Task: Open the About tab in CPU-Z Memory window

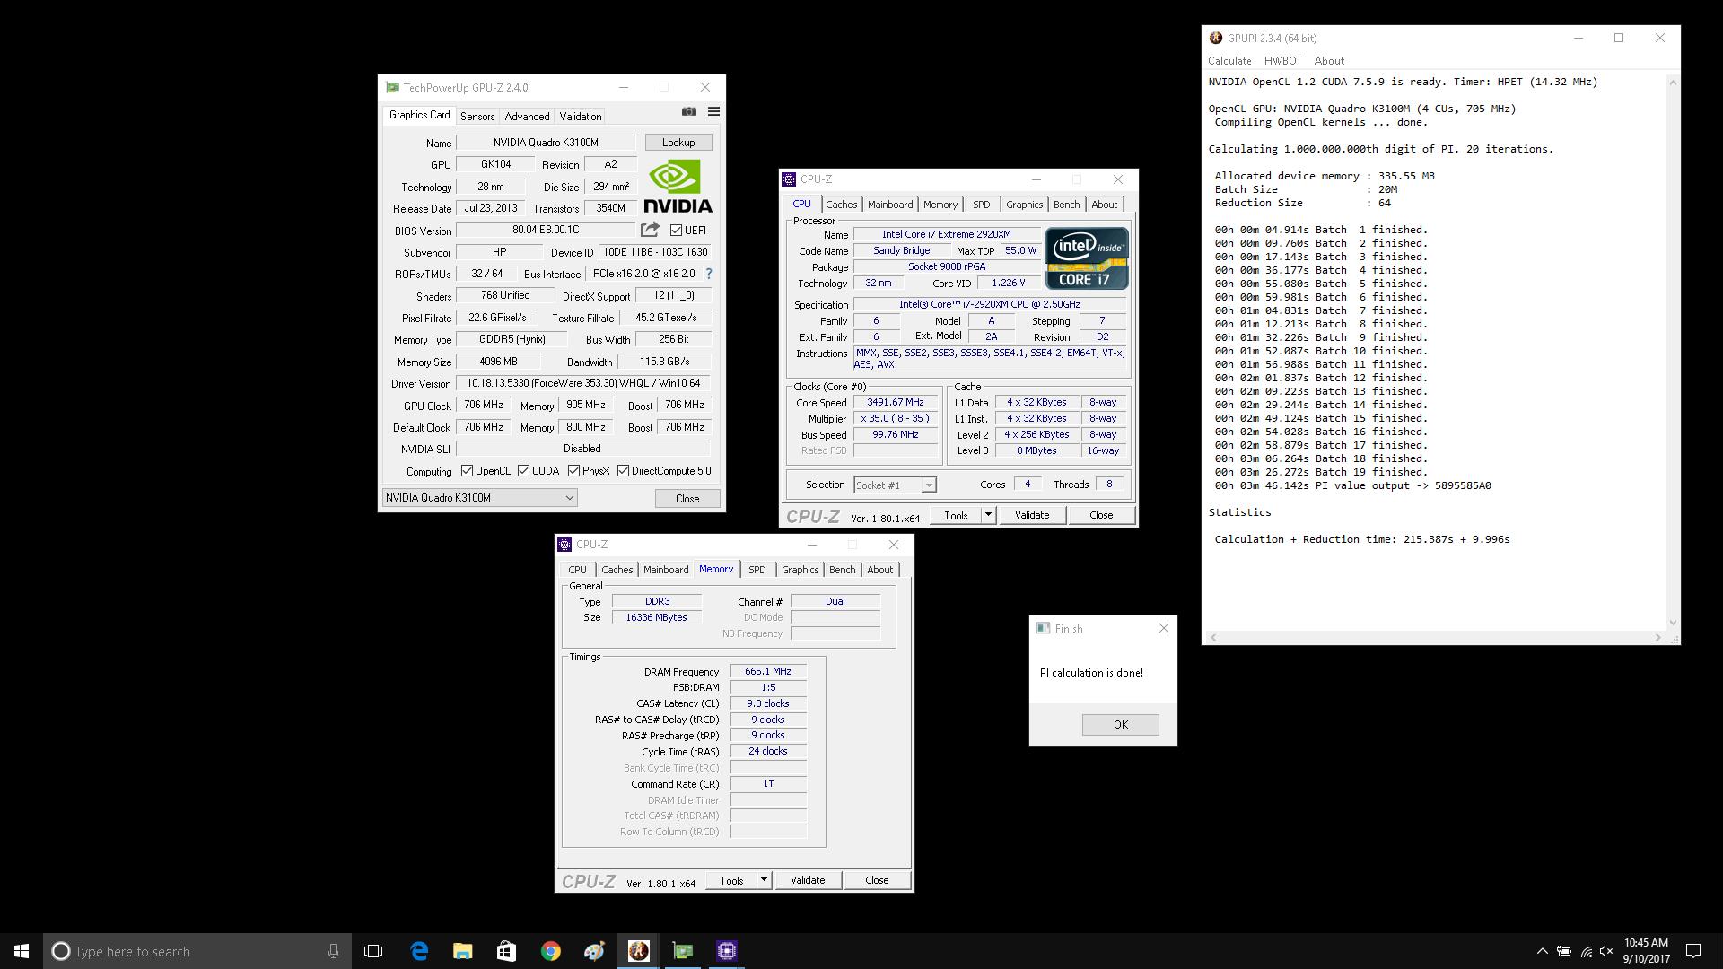Action: coord(879,570)
